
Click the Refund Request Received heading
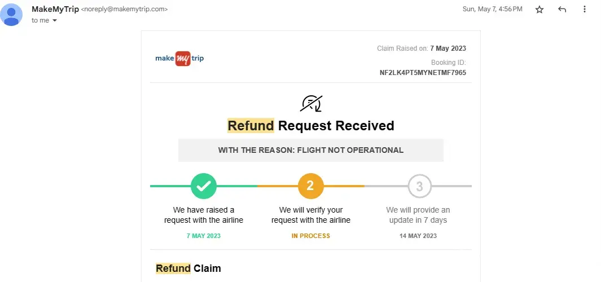coord(311,126)
